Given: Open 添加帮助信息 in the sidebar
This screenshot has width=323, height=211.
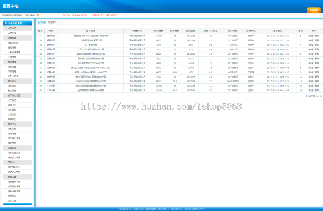Looking at the screenshot, I should tap(14, 138).
